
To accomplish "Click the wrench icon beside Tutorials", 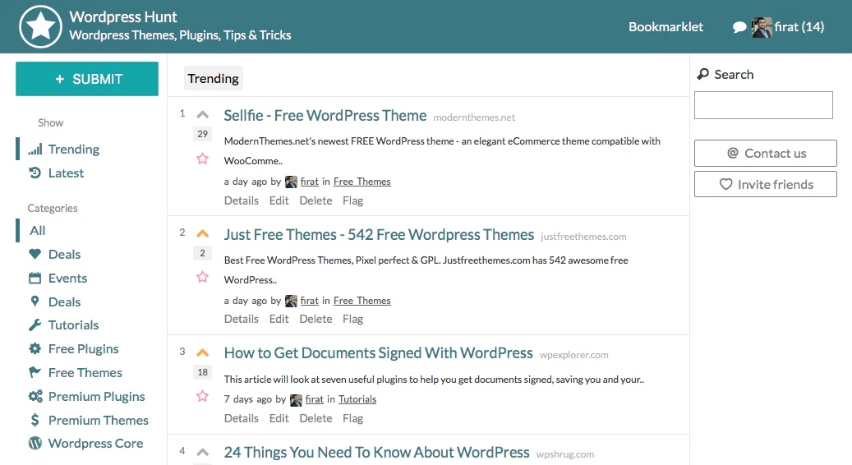I will [35, 325].
